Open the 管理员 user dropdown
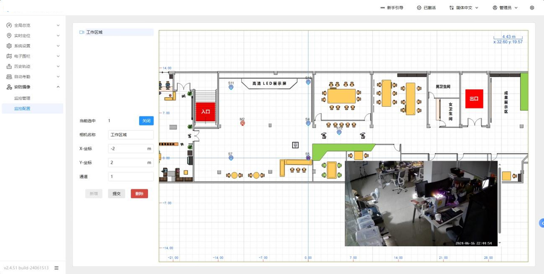Screen dimensions: 544x274 [505, 8]
